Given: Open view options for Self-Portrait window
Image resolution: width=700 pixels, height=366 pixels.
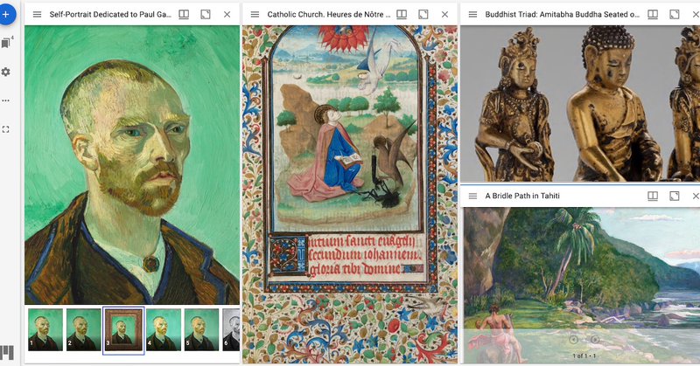Looking at the screenshot, I should pyautogui.click(x=184, y=14).
